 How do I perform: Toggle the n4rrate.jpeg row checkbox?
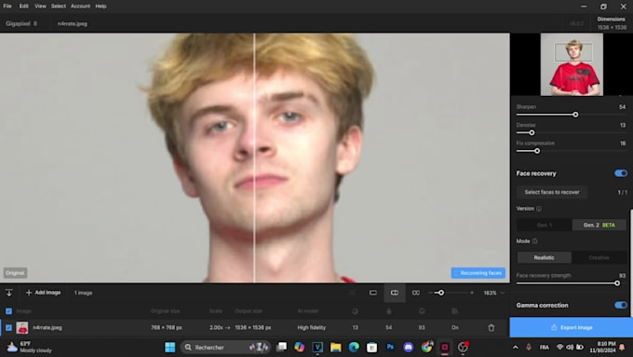pyautogui.click(x=8, y=327)
